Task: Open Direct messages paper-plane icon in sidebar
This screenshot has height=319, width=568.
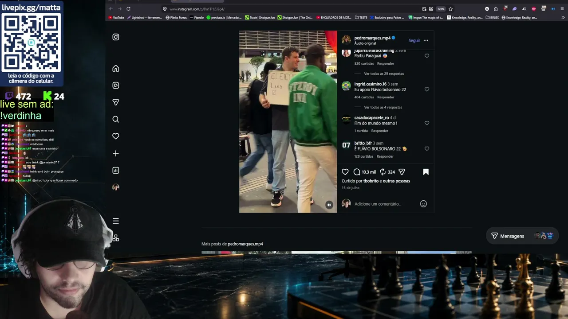Action: click(116, 102)
